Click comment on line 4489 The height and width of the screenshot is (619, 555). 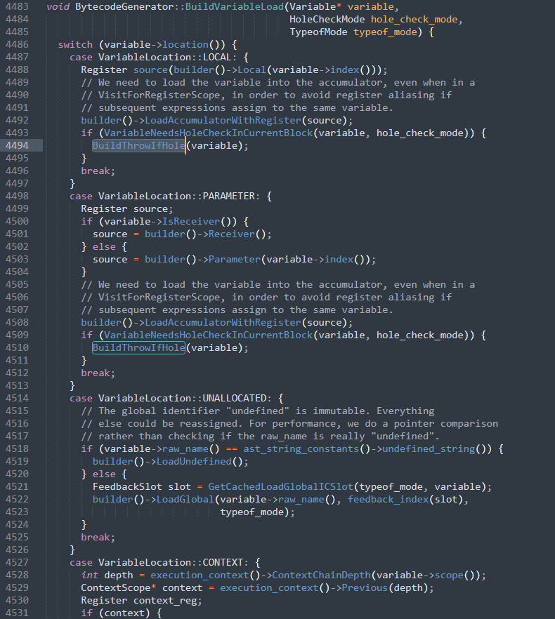pyautogui.click(x=278, y=83)
